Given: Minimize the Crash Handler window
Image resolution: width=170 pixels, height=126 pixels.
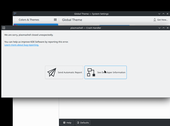Looking at the screenshot, I should (159, 28).
